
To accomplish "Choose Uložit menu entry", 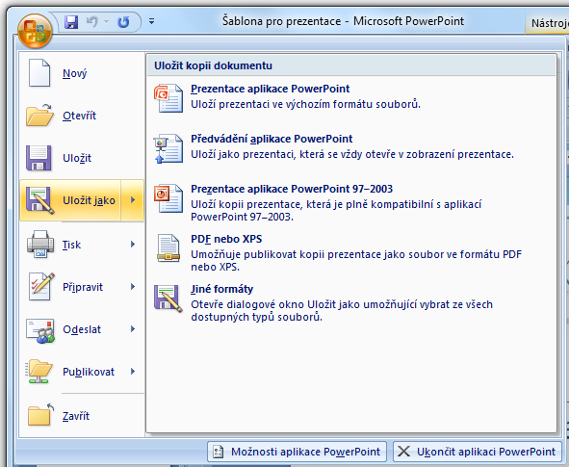I will tap(82, 158).
